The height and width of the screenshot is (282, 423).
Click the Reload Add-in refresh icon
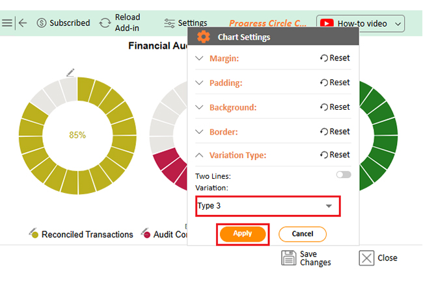coord(105,23)
